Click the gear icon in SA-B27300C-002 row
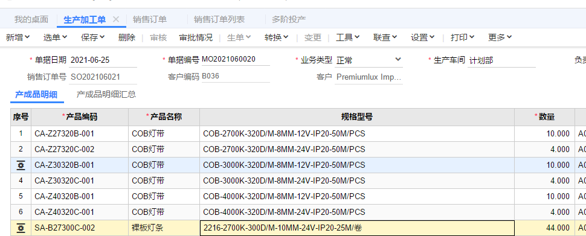This screenshot has width=586, height=236. pos(21,228)
